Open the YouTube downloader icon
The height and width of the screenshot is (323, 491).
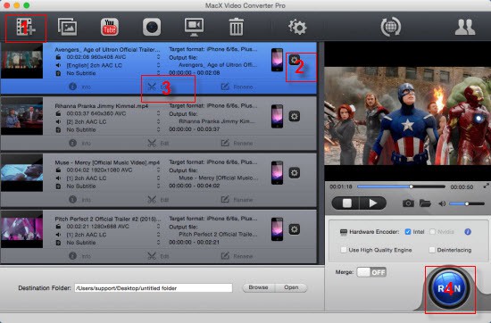110,27
